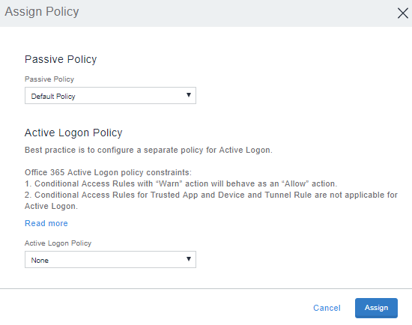Viewport: 412px width, 325px height.
Task: Close the Assign Policy dialog with X
Action: pos(402,13)
